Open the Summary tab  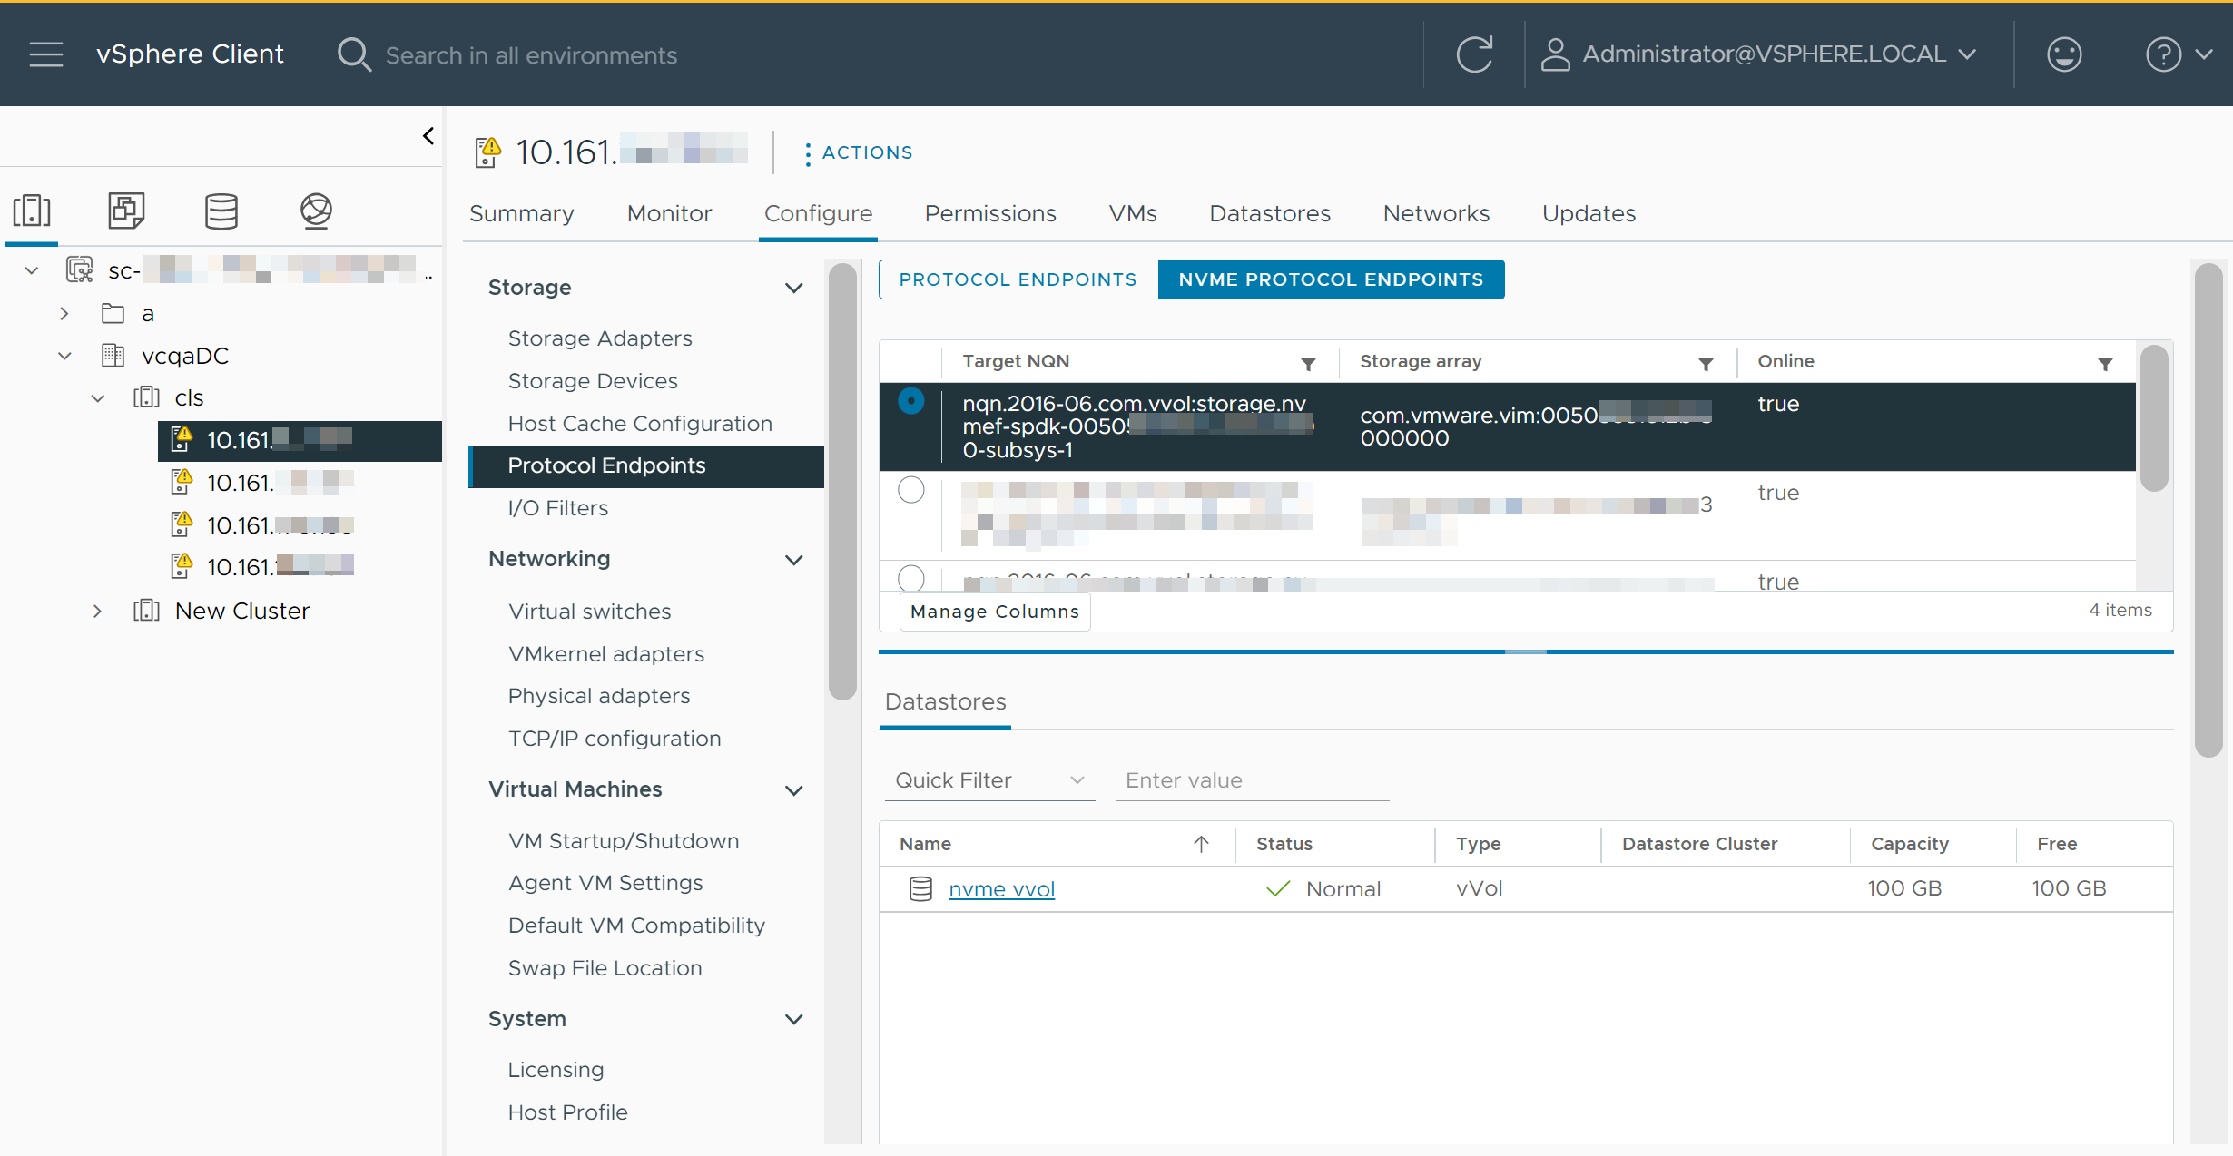(521, 213)
